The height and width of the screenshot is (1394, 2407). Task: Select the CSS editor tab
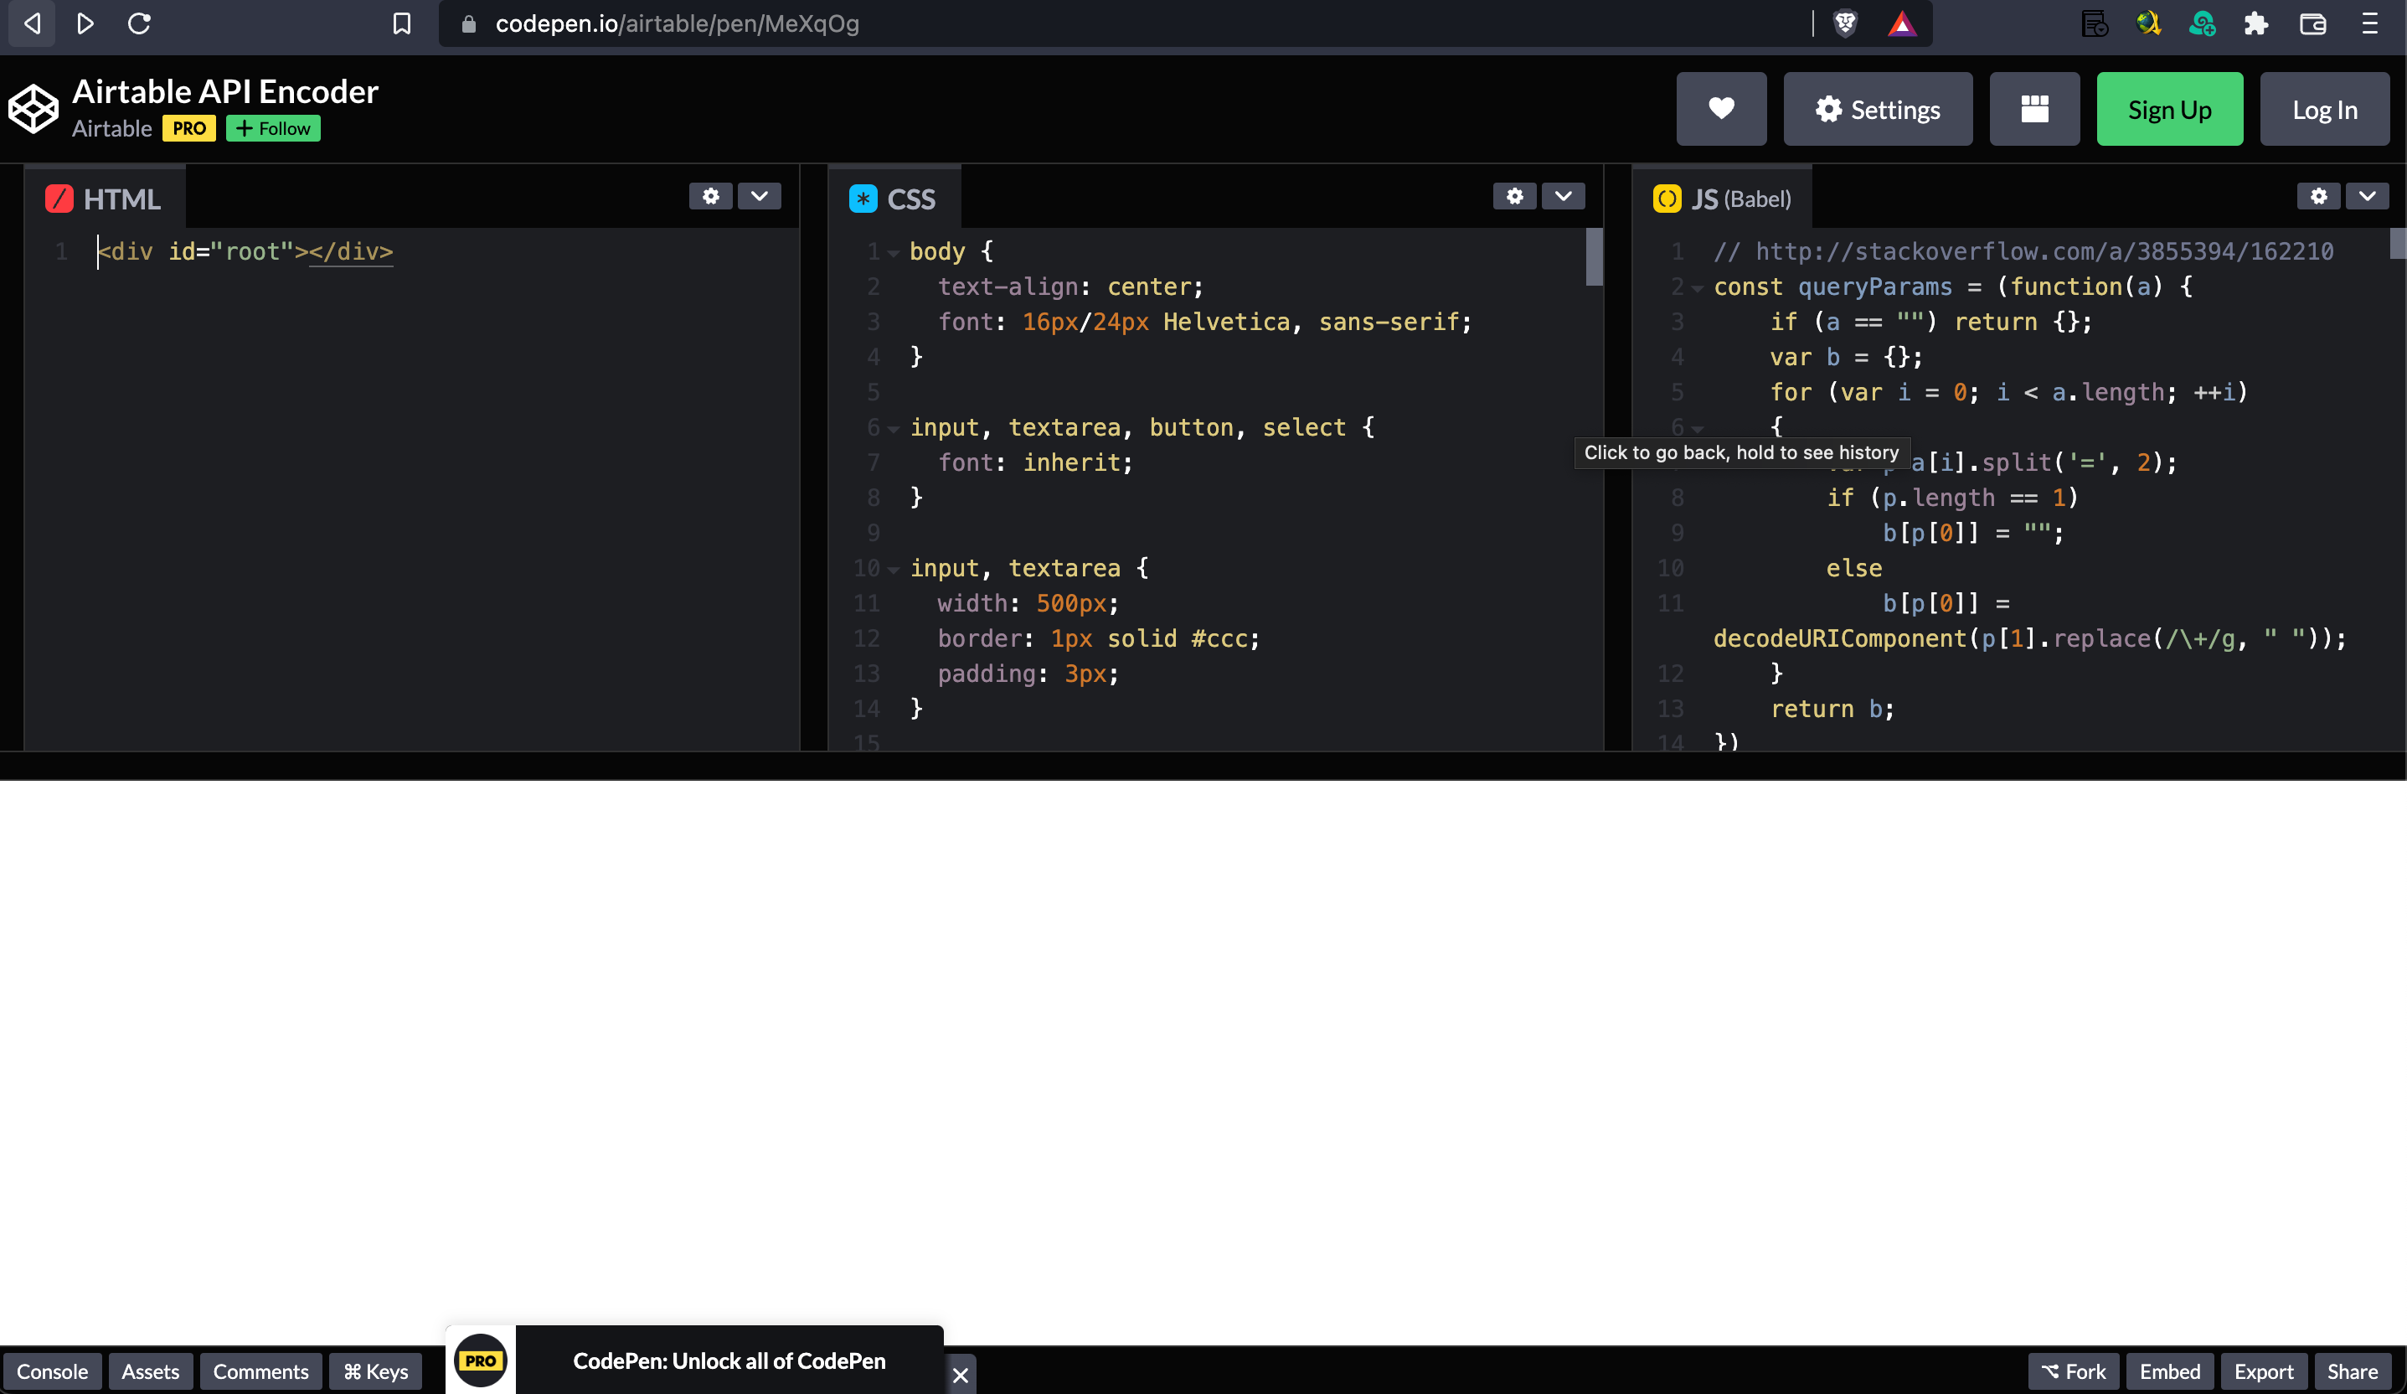tap(894, 198)
